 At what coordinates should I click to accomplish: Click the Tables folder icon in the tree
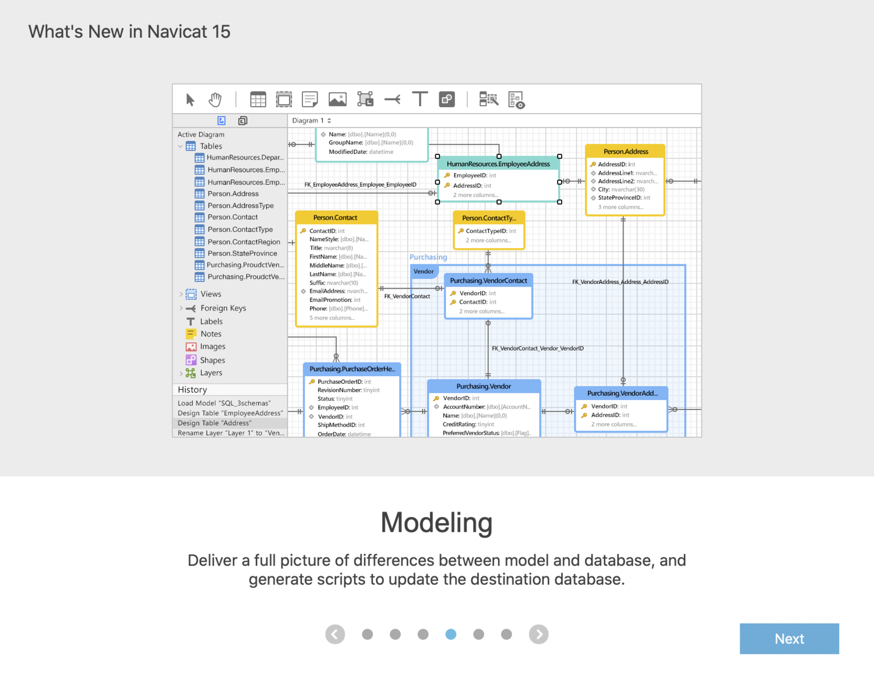tap(191, 146)
